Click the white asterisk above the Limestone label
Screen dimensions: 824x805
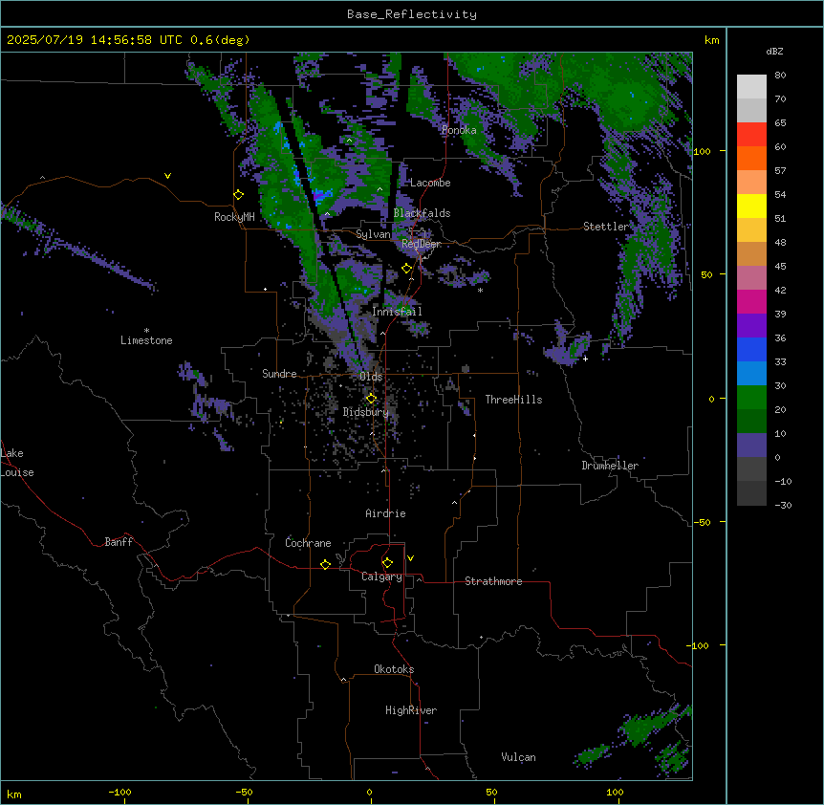[x=146, y=331]
